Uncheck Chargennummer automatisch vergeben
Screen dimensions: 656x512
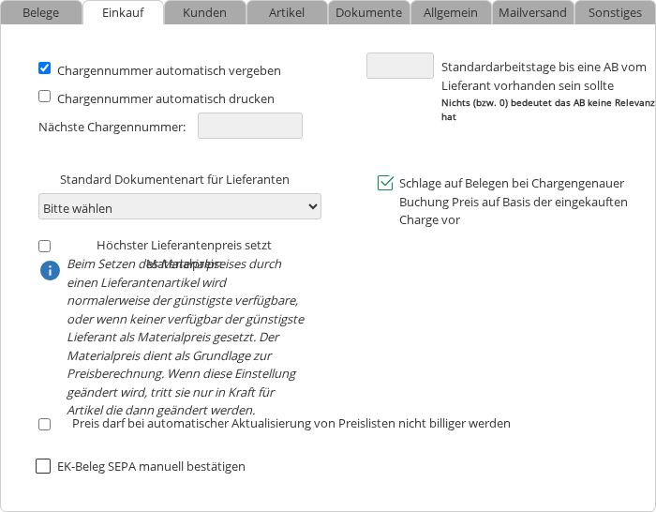[x=44, y=68]
